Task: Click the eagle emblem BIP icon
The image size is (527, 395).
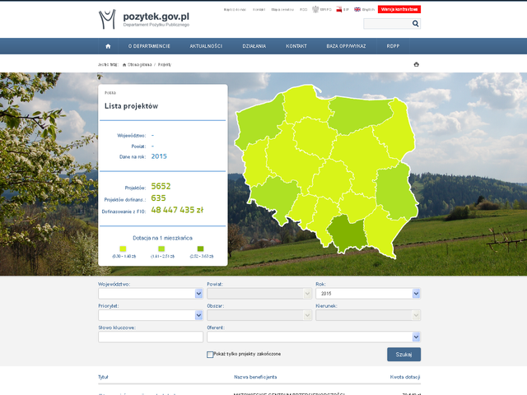Action: [315, 9]
